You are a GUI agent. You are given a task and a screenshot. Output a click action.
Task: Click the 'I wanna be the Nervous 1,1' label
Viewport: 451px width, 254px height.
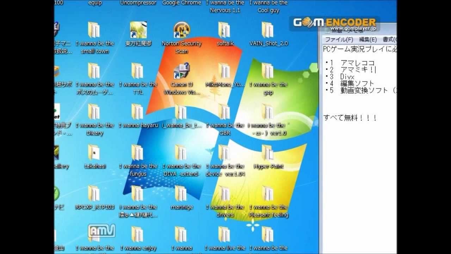(x=225, y=6)
